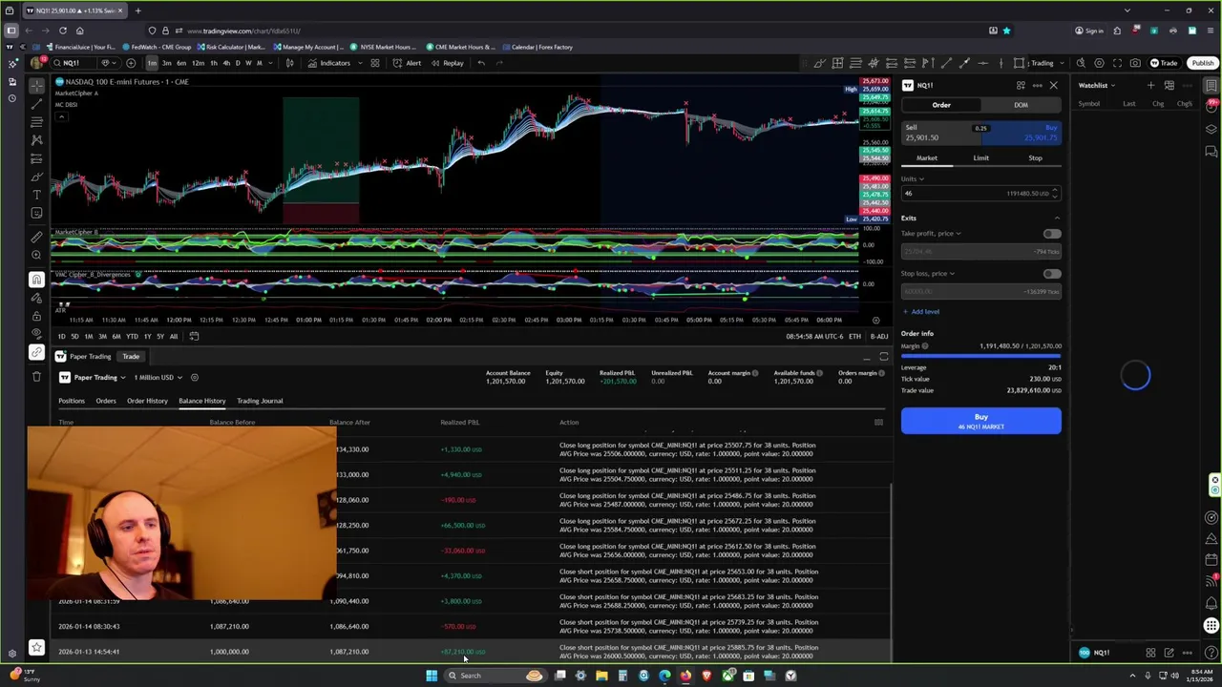Open the object tree layers icon

click(1211, 129)
